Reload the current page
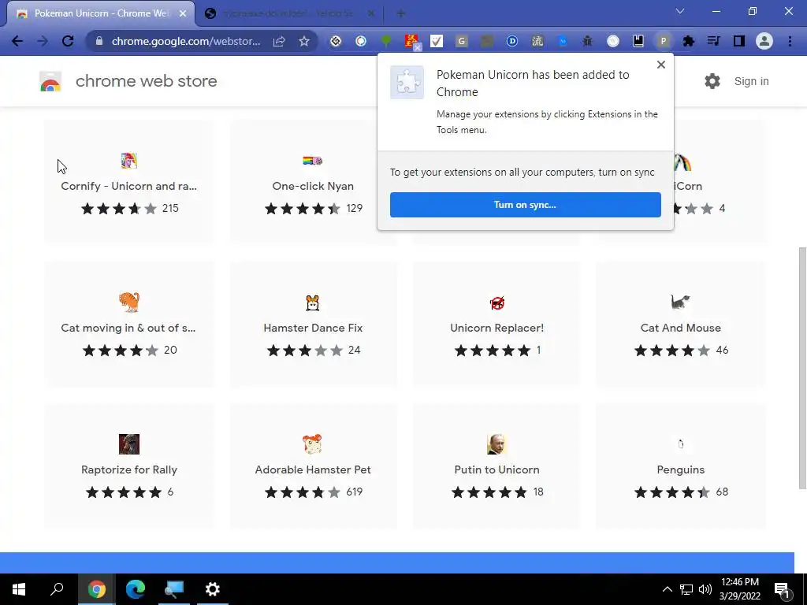This screenshot has width=807, height=605. point(68,41)
